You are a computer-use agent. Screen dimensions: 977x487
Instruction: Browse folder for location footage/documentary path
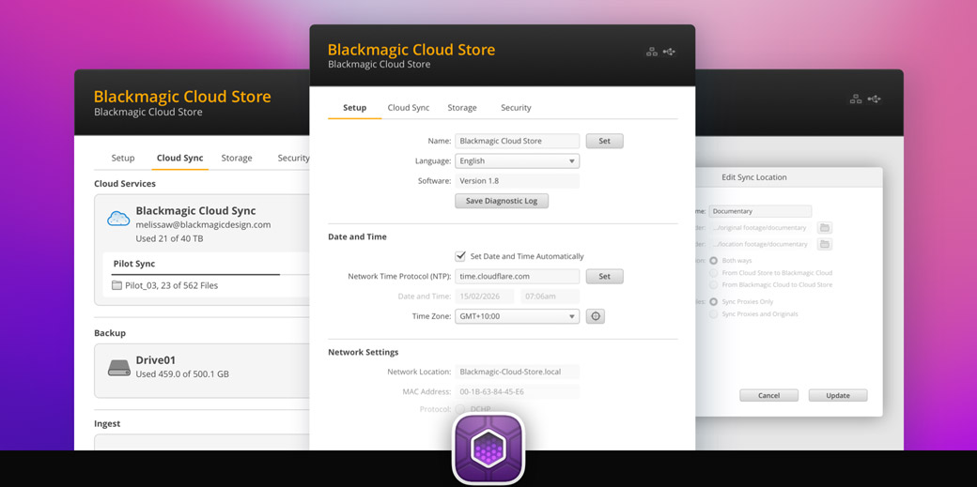coord(825,244)
